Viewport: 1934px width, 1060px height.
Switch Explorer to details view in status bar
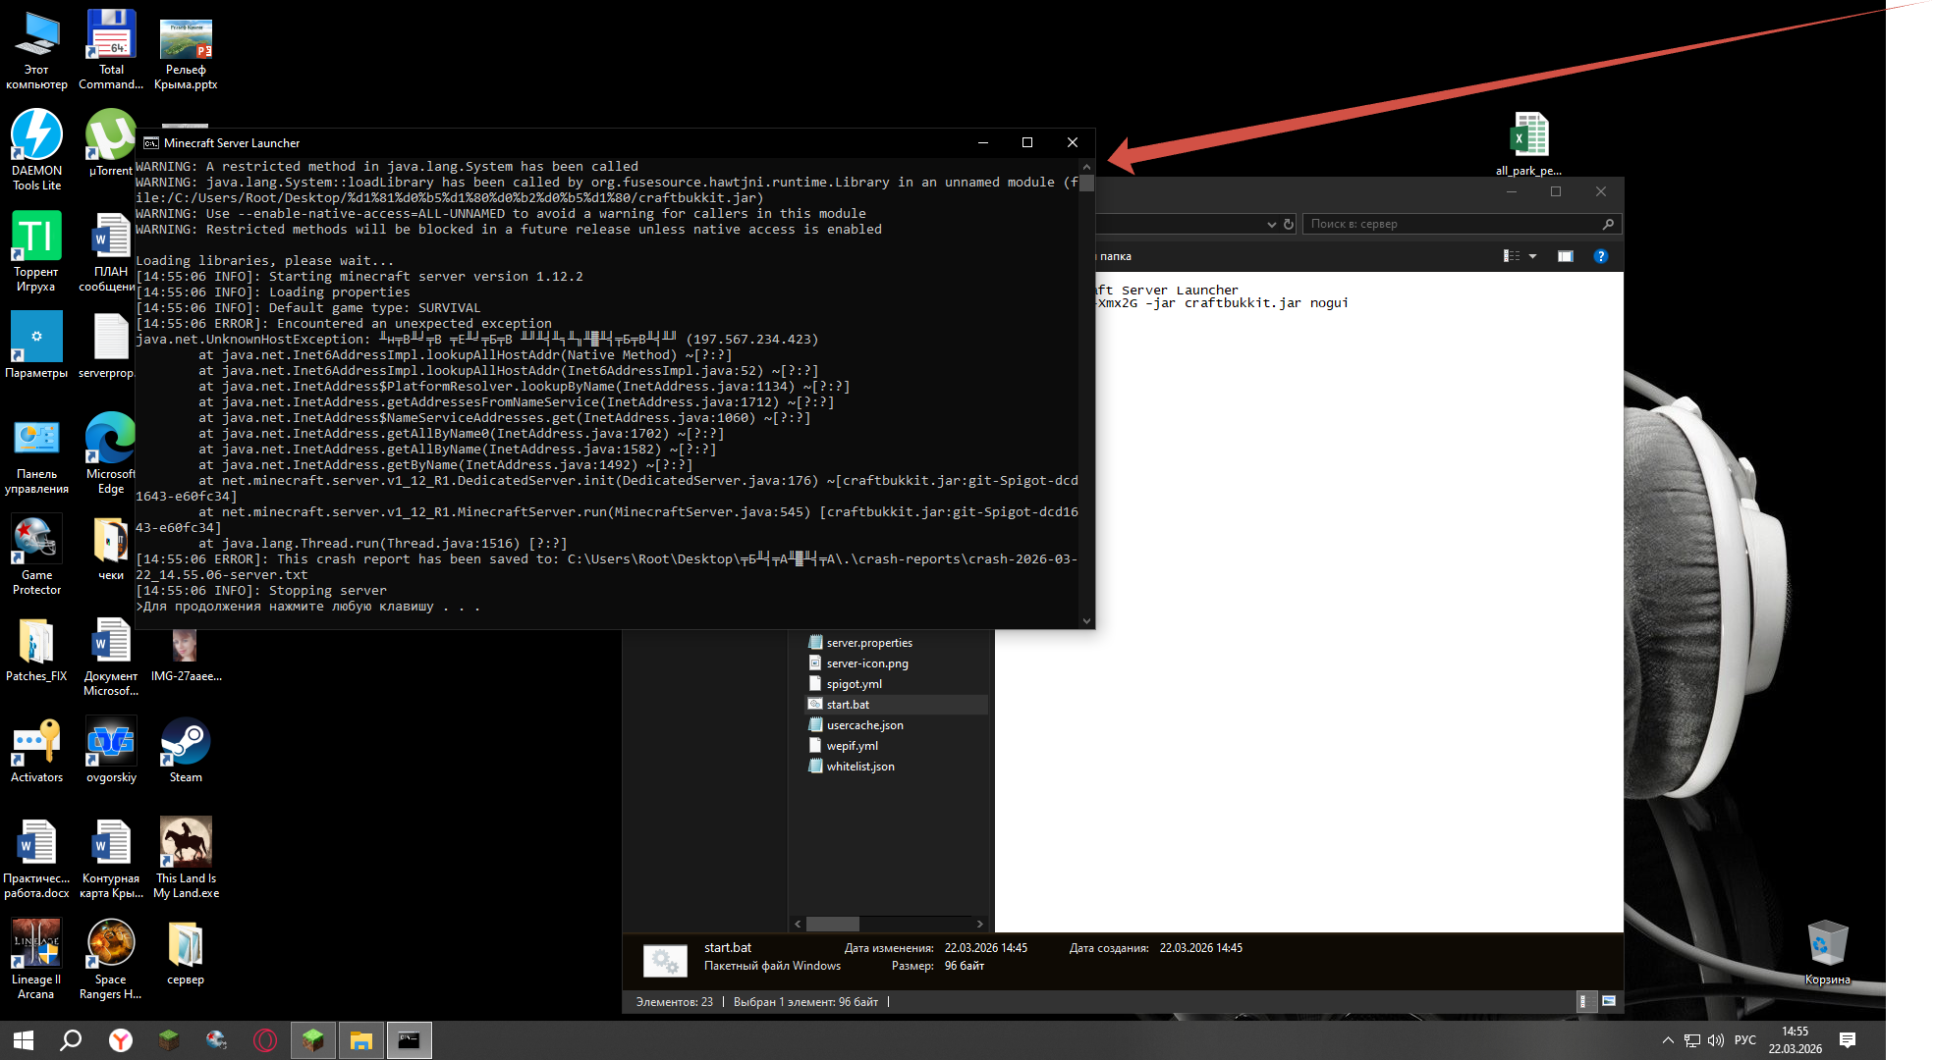coord(1582,1001)
